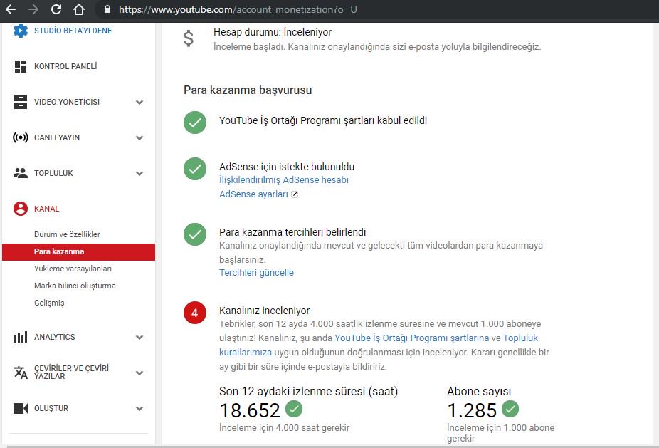Open AdSense ayarları link
Screen dimensions: 659x448
coord(253,194)
